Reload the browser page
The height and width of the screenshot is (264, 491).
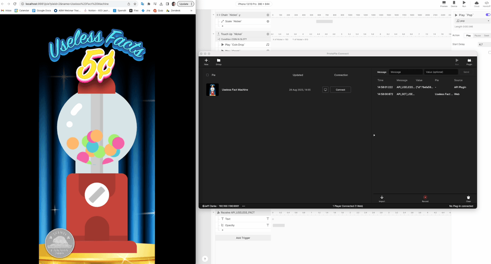pos(15,4)
